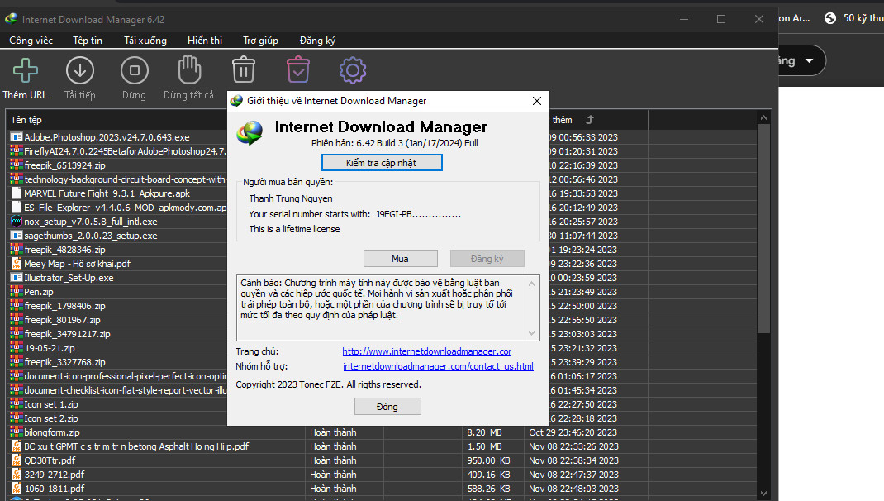Select 3249-2712.pdf row

click(55, 475)
